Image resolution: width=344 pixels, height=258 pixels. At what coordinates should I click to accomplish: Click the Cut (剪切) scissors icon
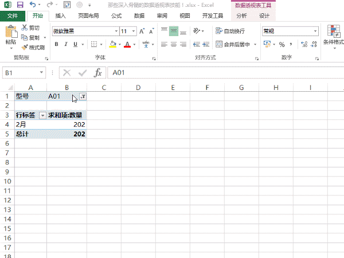coord(25,28)
